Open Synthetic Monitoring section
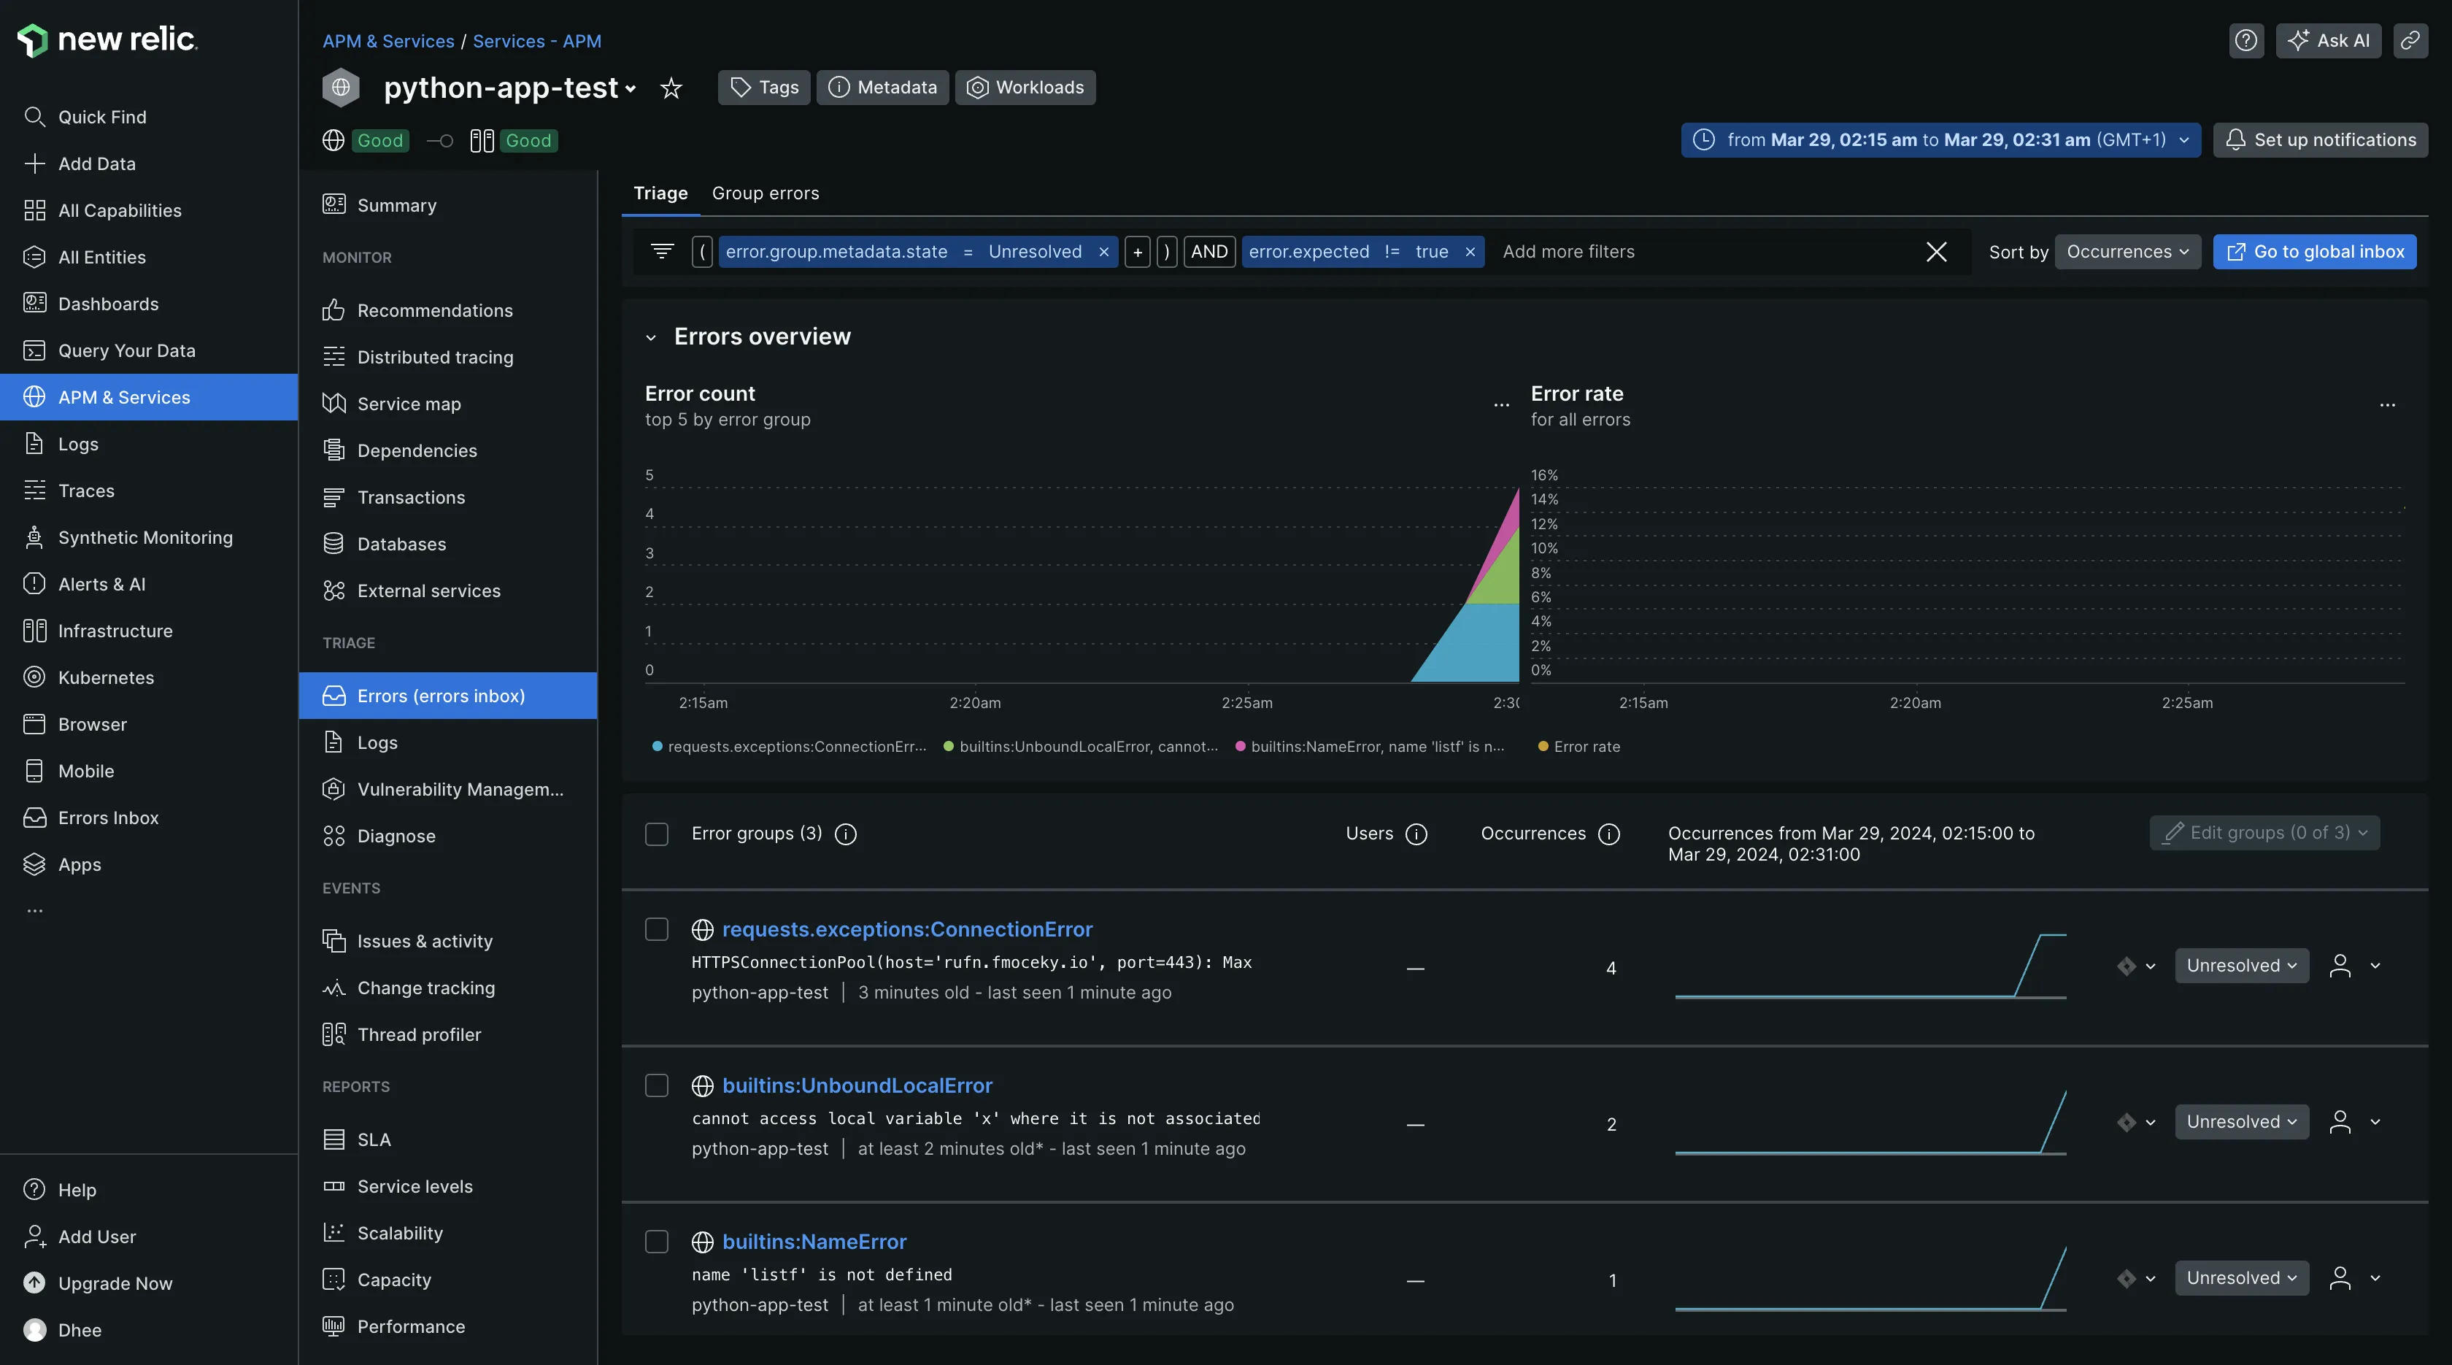Viewport: 2452px width, 1365px height. 144,537
